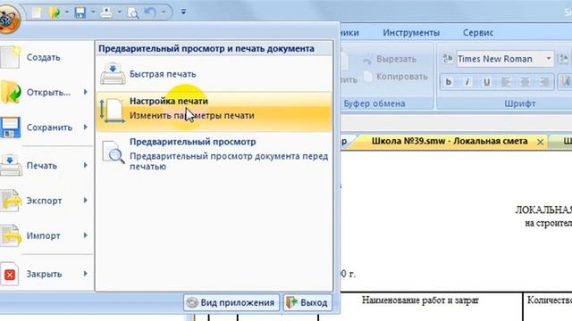Close the Школа №39.smw document tab
This screenshot has width=572, height=321.
tap(540, 142)
